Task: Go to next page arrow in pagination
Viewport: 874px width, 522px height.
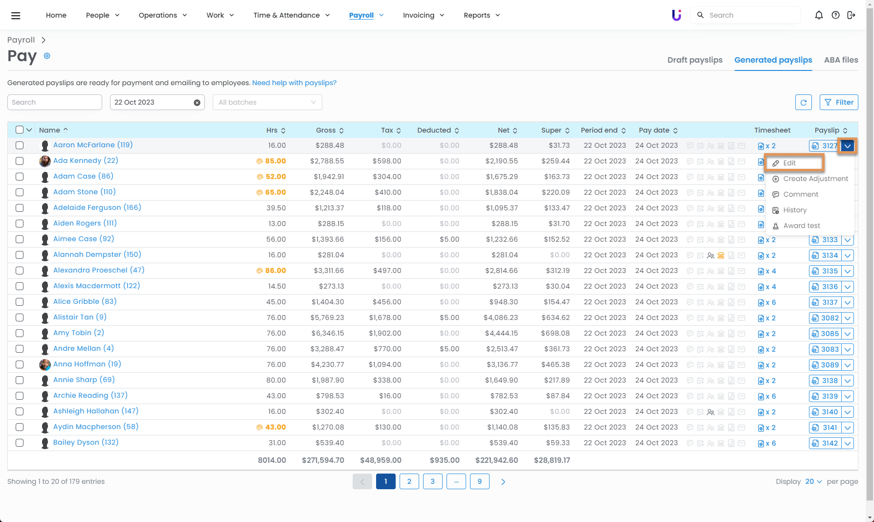Action: click(x=503, y=482)
